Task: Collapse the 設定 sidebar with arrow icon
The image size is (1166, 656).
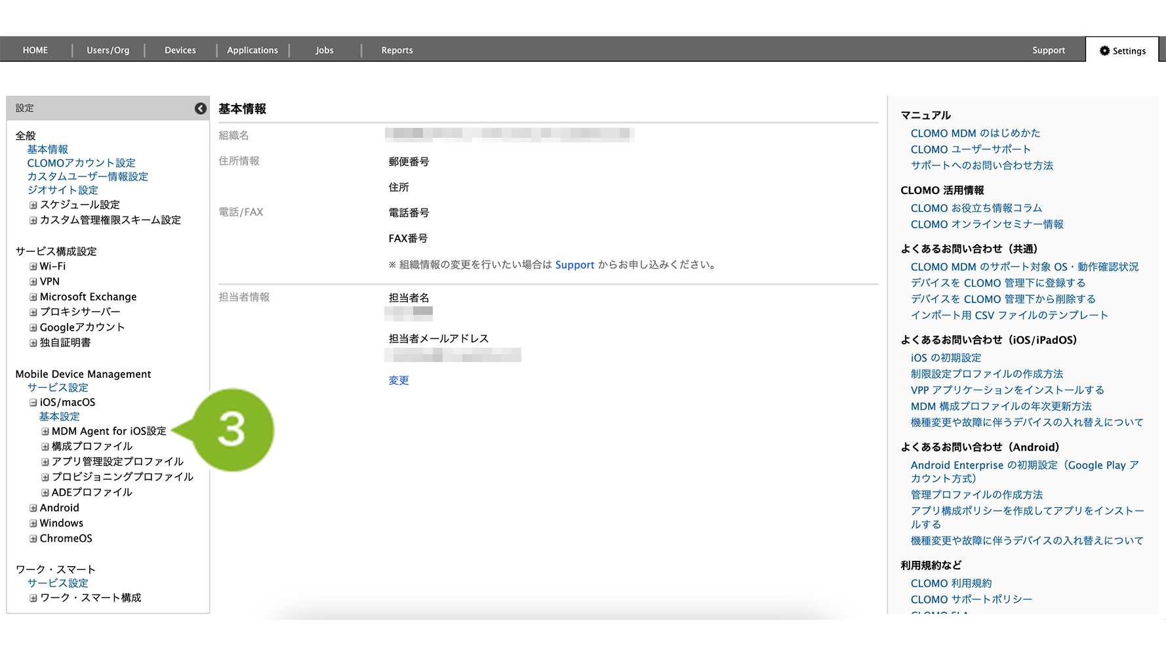Action: (x=201, y=108)
